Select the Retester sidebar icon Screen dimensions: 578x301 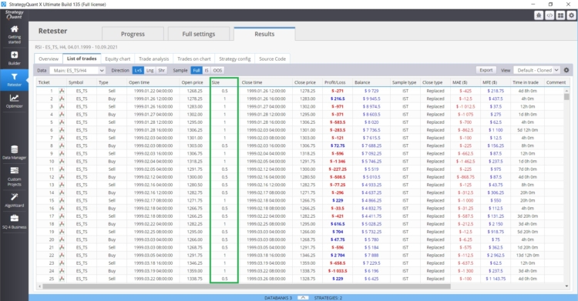click(14, 79)
